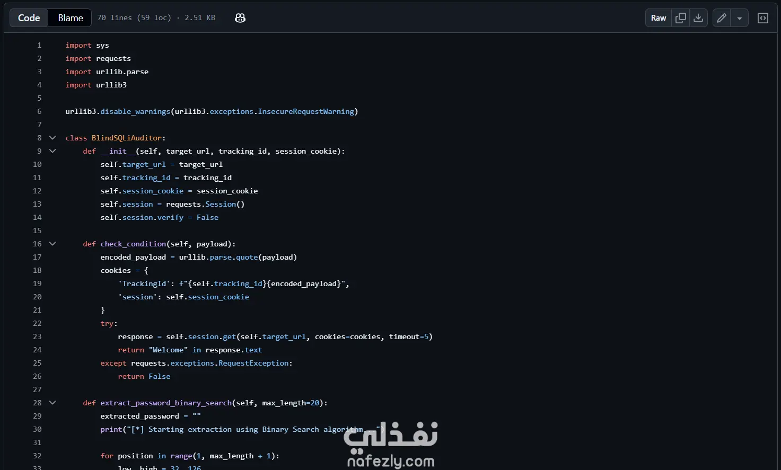Collapse extract_password_binary_search on line 28
Screen dimensions: 781x470
[52, 403]
